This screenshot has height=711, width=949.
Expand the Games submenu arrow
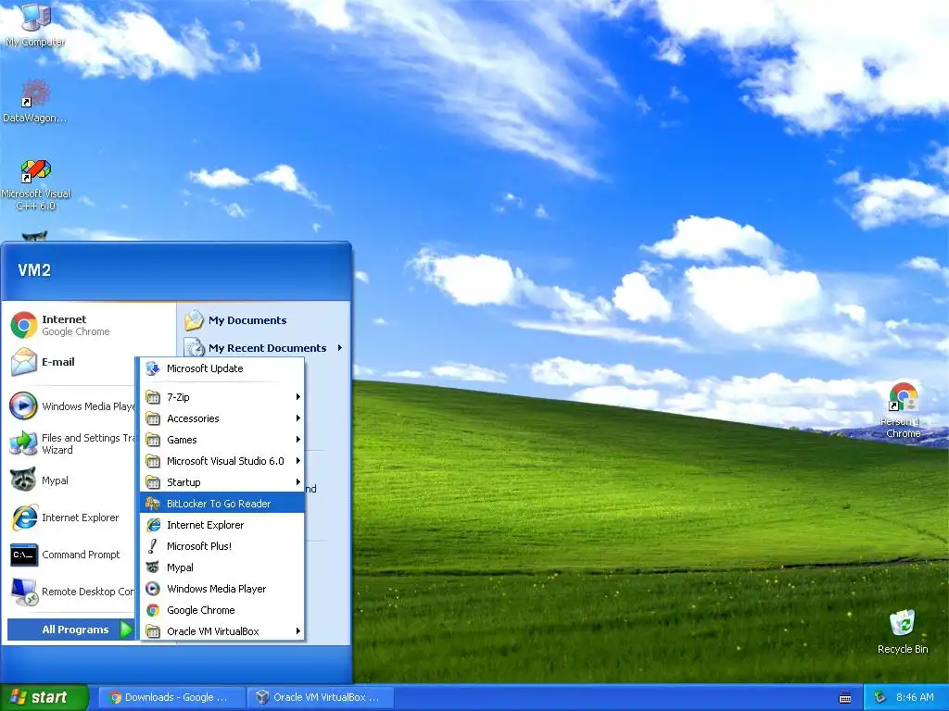coord(297,439)
